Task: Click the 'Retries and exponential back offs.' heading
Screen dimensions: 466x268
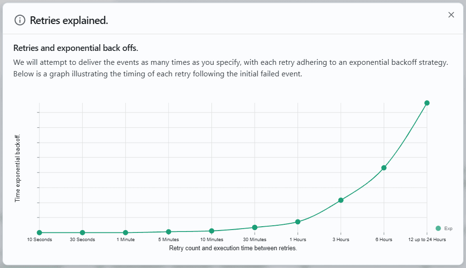Action: 76,48
